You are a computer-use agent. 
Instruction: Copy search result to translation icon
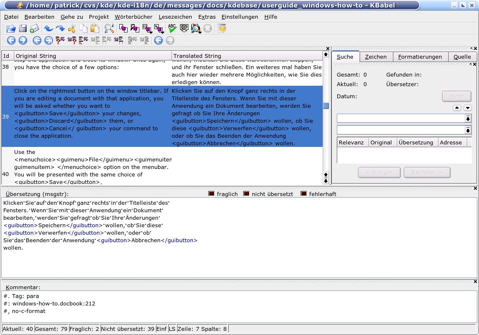(135, 29)
